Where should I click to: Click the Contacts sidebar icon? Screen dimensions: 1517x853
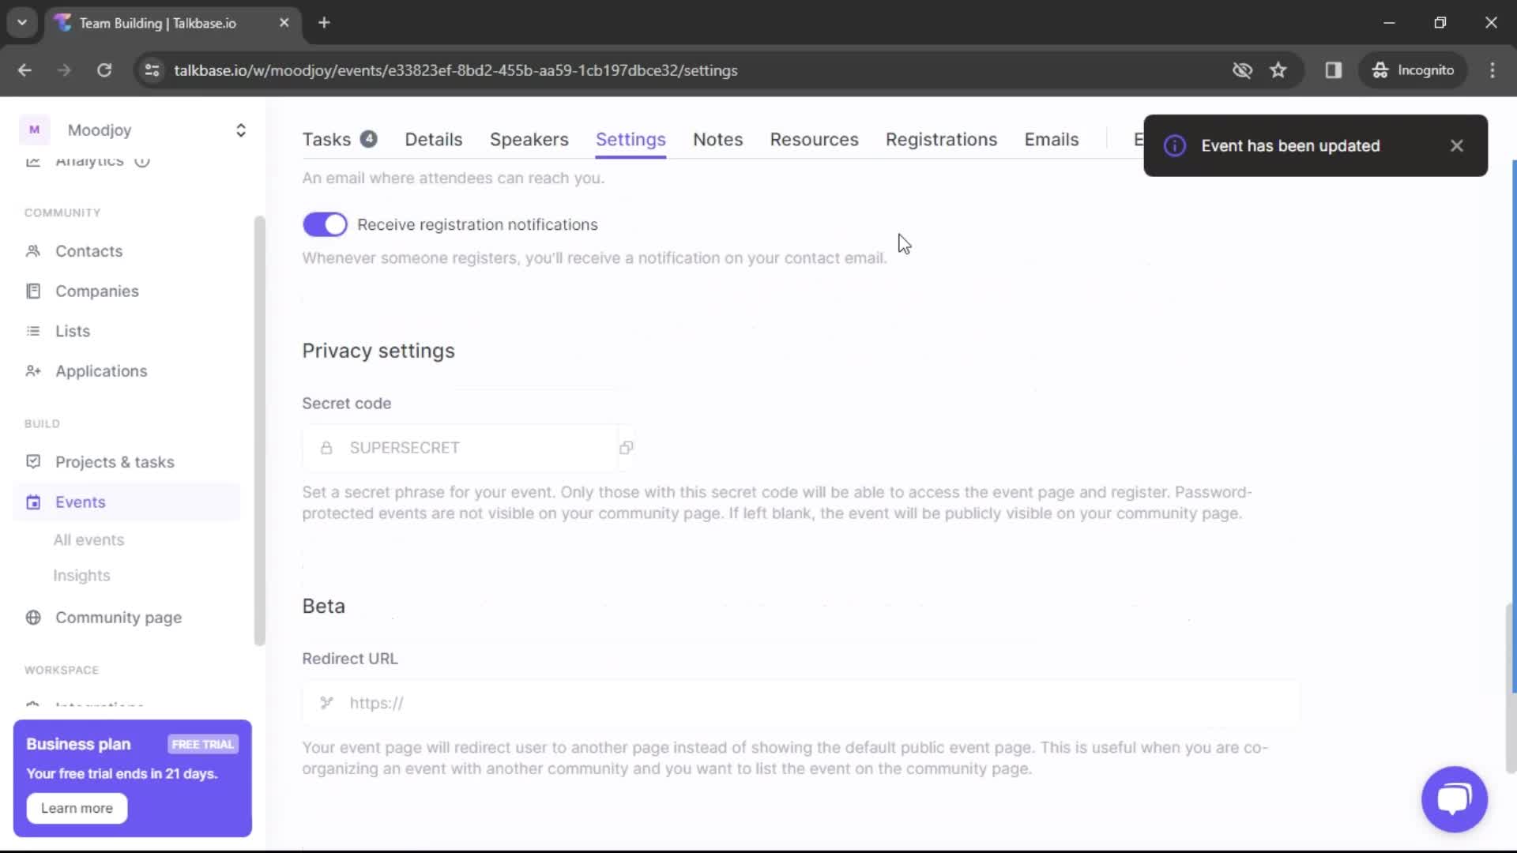pos(35,251)
